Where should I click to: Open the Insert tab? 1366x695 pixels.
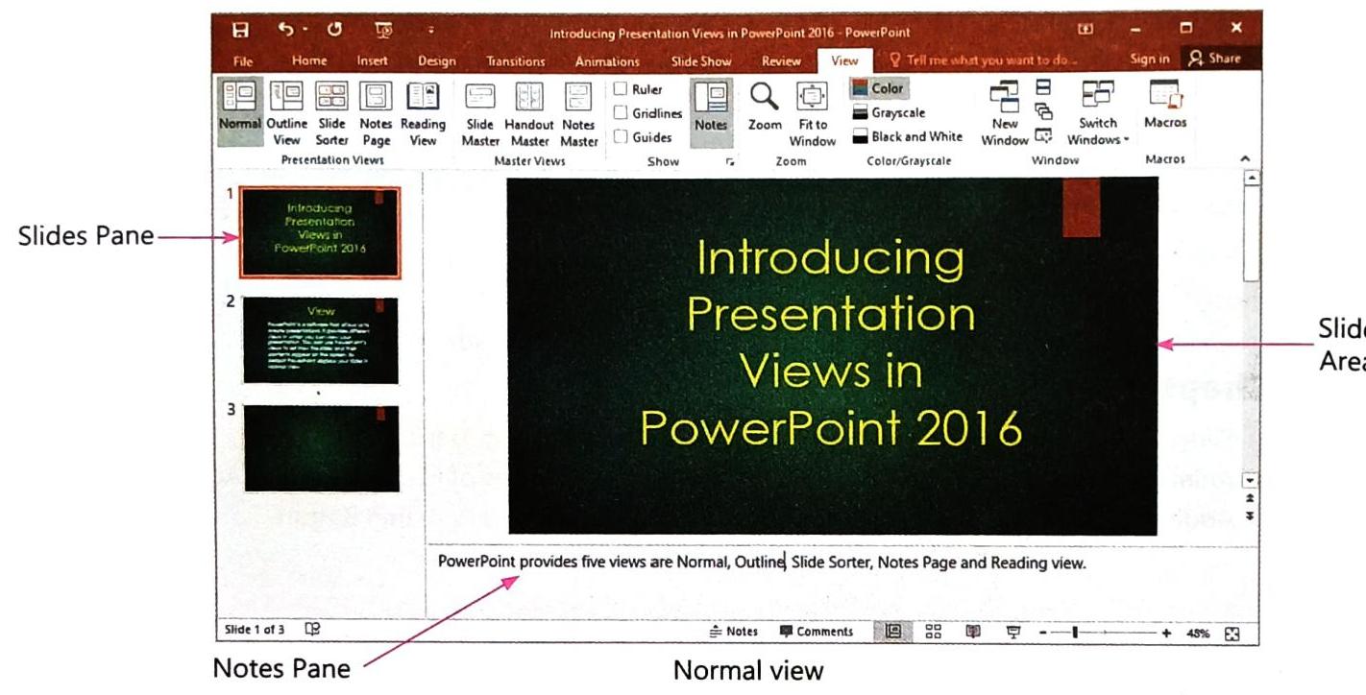[x=372, y=60]
